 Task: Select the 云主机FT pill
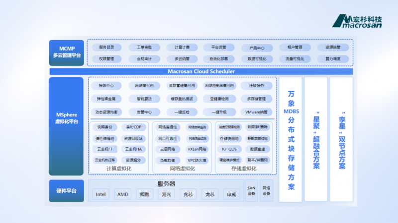point(105,149)
